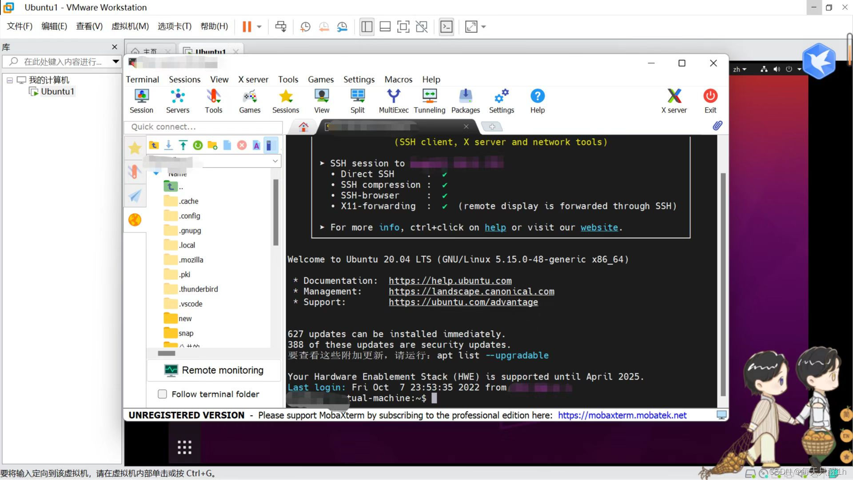Open the Macros menu in MobaXterm
This screenshot has height=480, width=853.
click(x=398, y=80)
